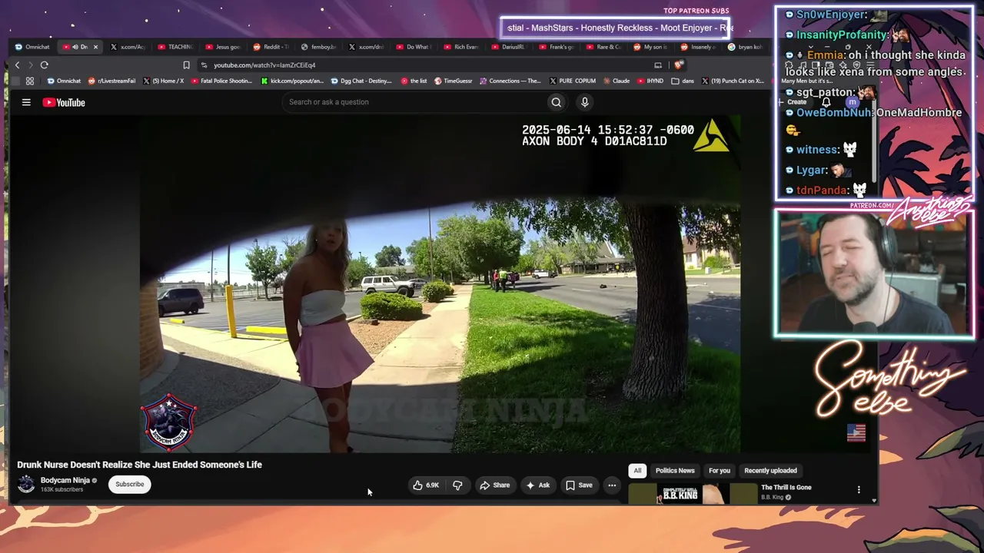984x553 pixels.
Task: Switch to the DariusIRL browser tab
Action: tap(509, 47)
